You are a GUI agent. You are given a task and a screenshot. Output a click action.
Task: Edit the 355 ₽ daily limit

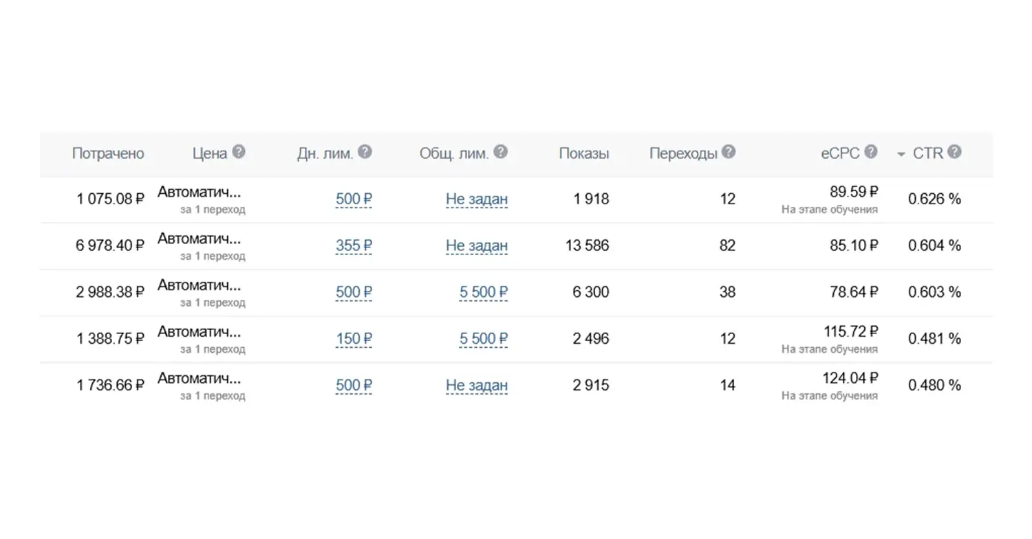click(x=354, y=245)
